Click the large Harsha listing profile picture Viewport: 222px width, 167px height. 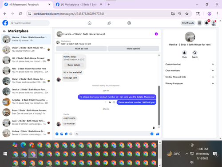click(x=190, y=37)
